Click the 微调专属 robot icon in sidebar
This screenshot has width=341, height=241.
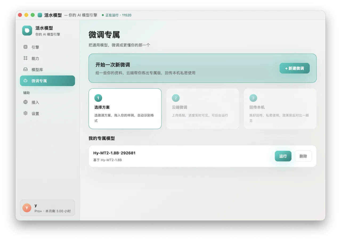point(25,80)
